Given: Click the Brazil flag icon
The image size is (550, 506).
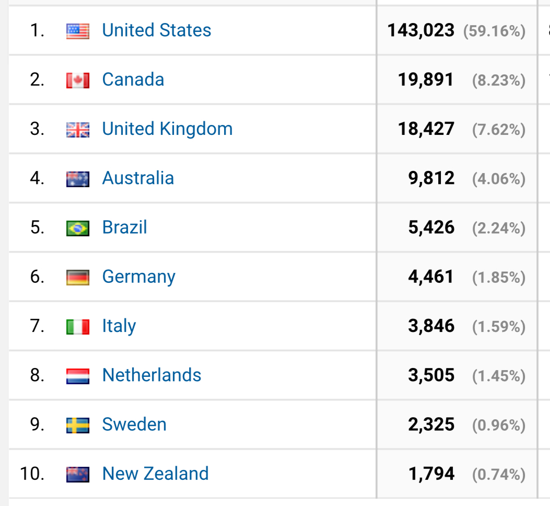Looking at the screenshot, I should click(x=78, y=228).
